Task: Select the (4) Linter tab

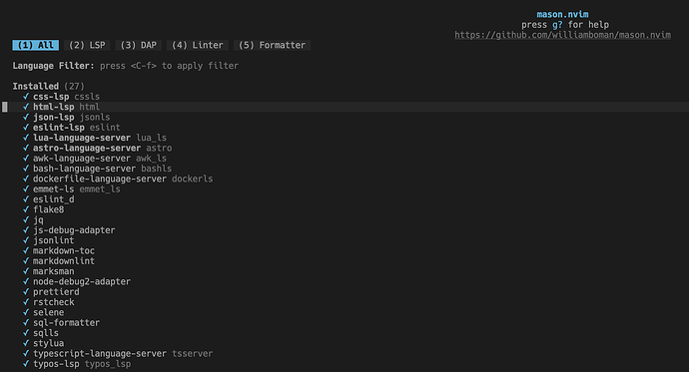Action: click(x=198, y=45)
